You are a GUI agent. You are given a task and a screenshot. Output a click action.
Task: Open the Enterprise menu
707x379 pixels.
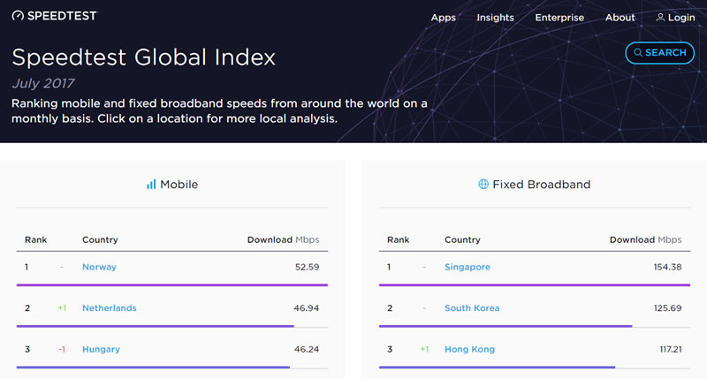(559, 18)
